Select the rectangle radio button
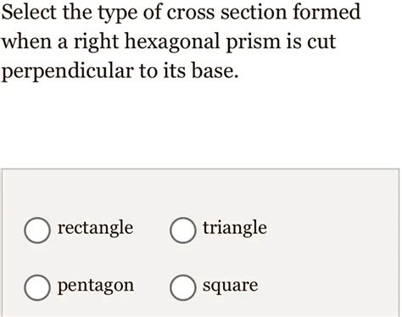The height and width of the screenshot is (317, 402). click(37, 231)
